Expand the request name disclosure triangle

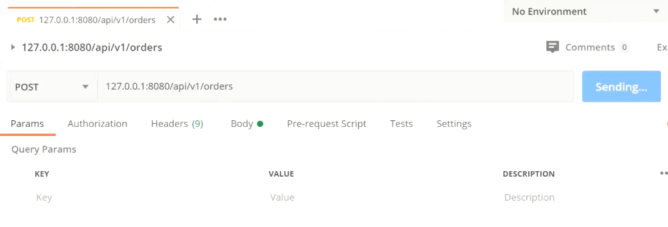click(13, 47)
